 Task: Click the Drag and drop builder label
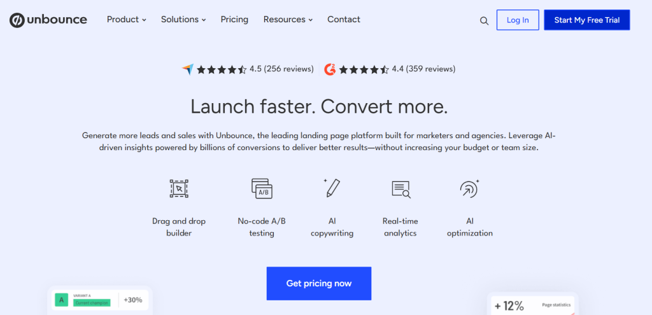[179, 227]
